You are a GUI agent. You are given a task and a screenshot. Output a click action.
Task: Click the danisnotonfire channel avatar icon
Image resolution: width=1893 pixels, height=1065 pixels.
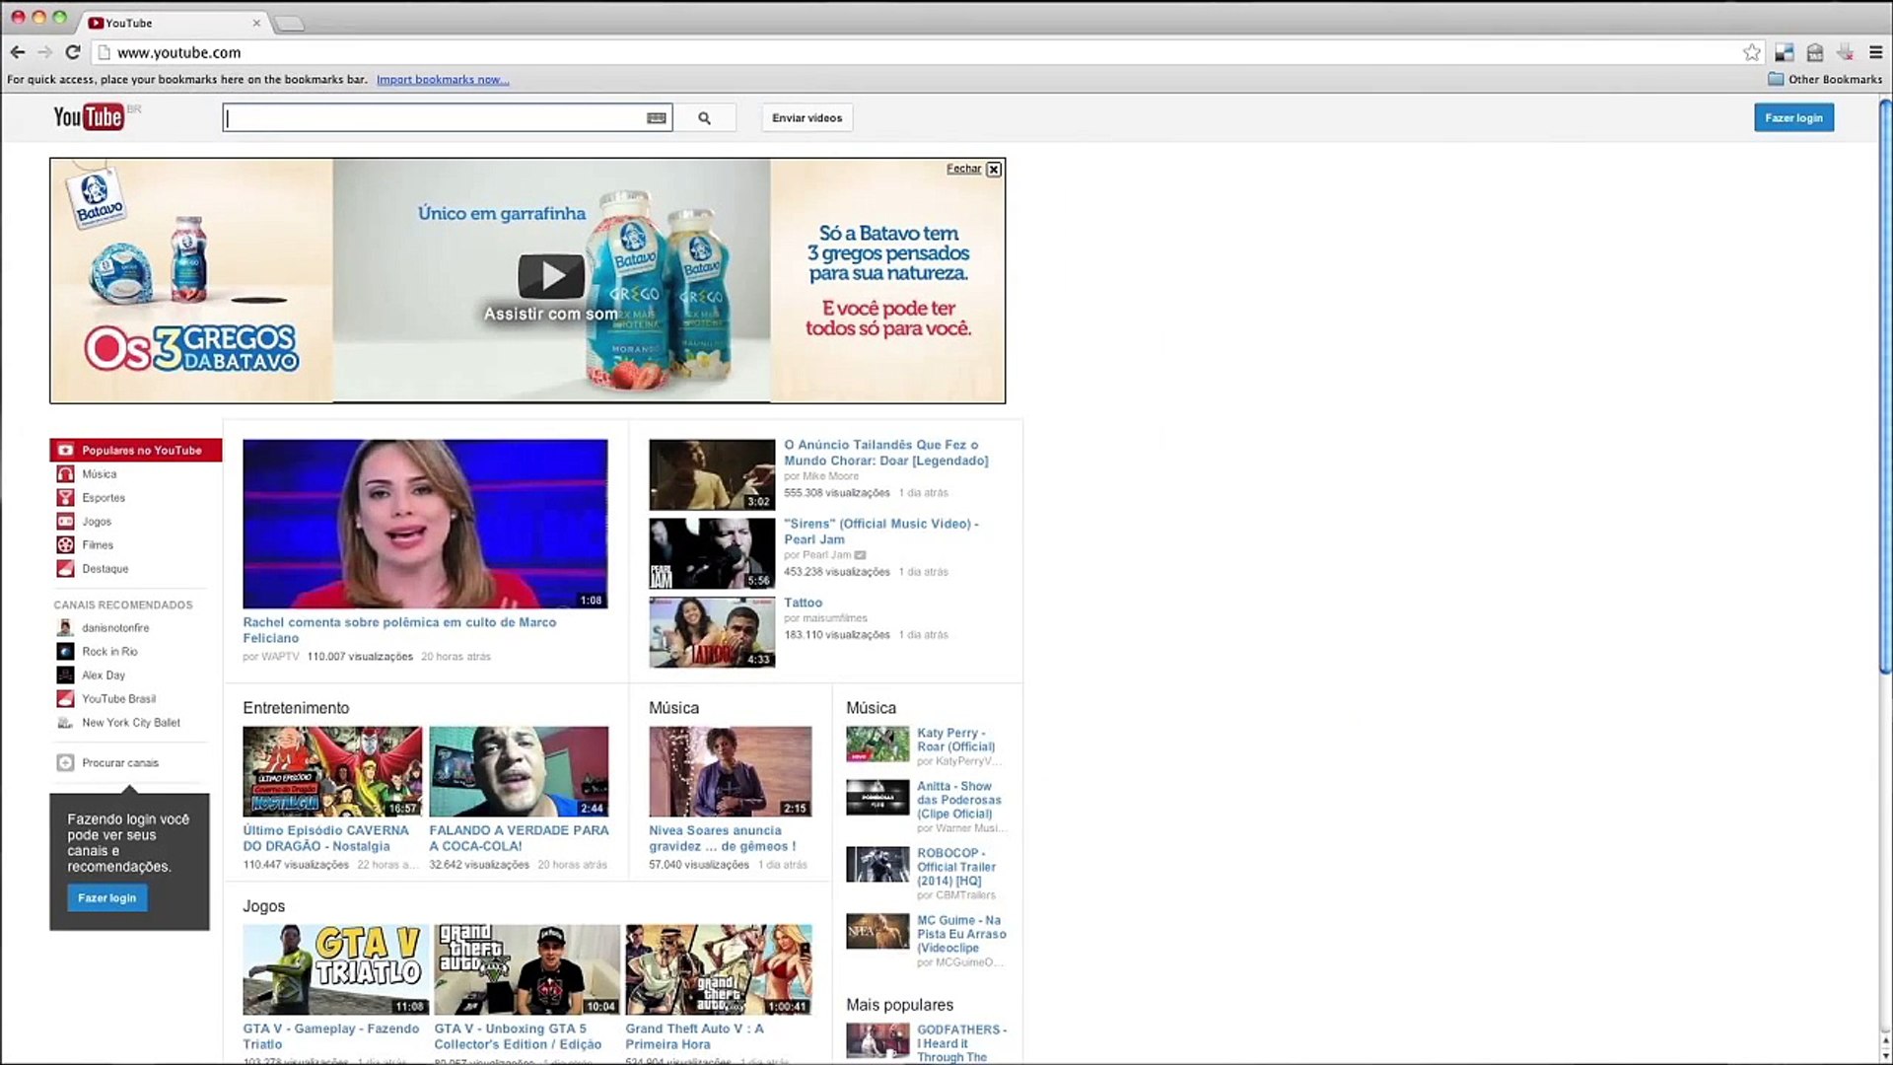tap(65, 628)
